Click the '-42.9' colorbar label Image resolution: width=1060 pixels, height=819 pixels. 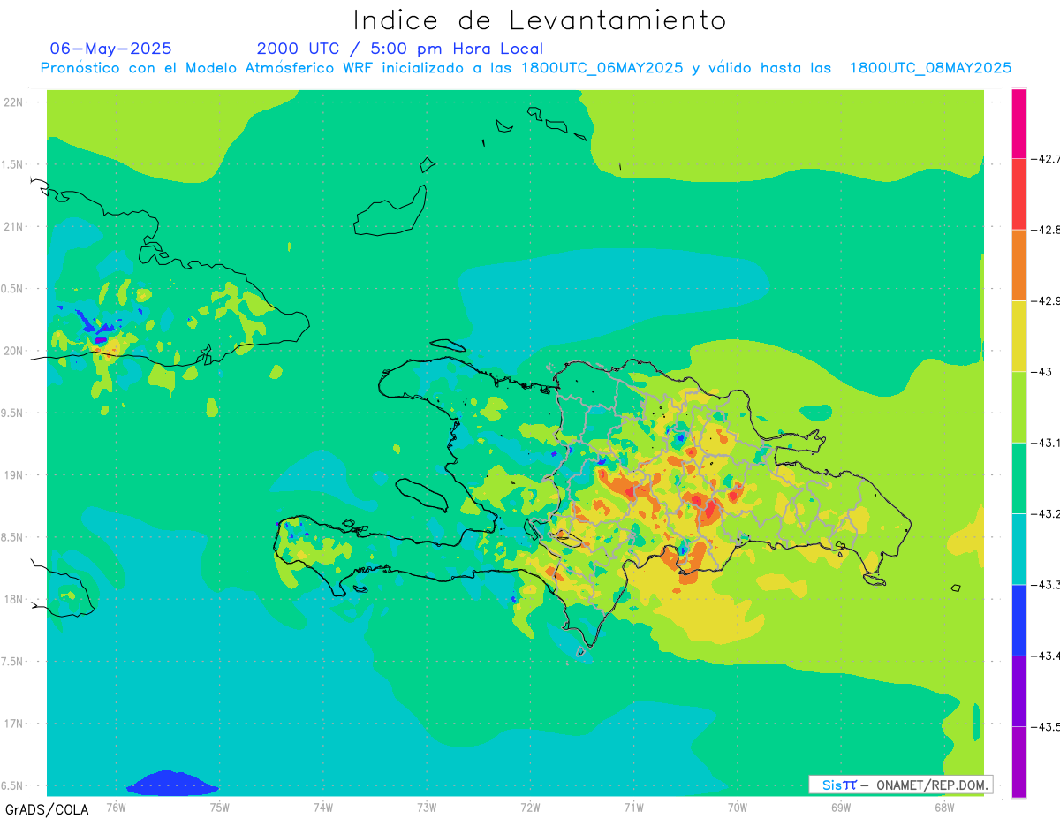point(1045,301)
